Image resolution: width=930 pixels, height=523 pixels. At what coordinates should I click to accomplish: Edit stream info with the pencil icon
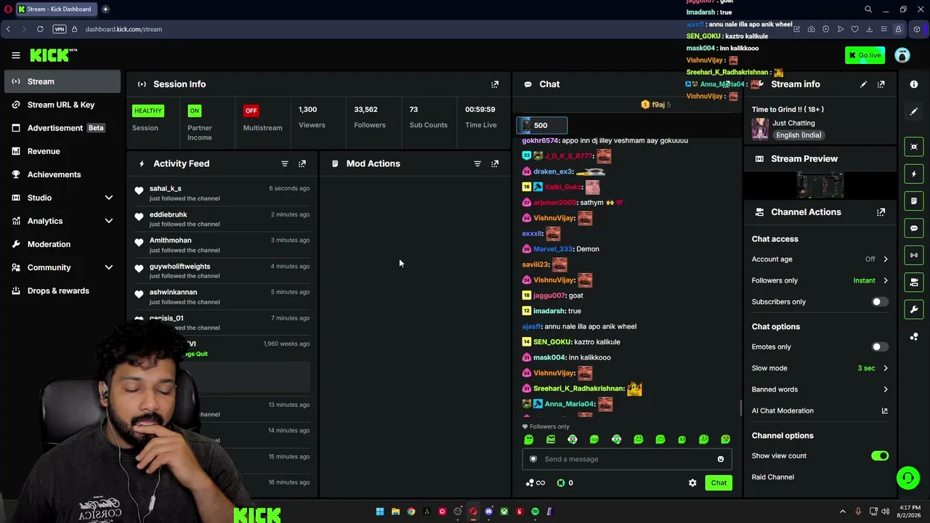pyautogui.click(x=863, y=84)
